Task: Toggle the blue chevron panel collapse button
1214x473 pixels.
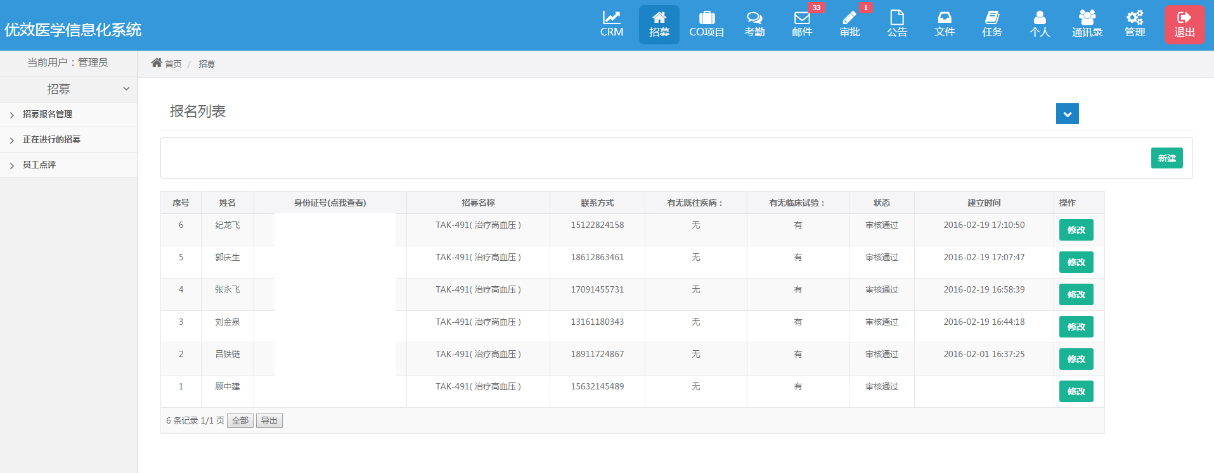Action: (x=1067, y=114)
